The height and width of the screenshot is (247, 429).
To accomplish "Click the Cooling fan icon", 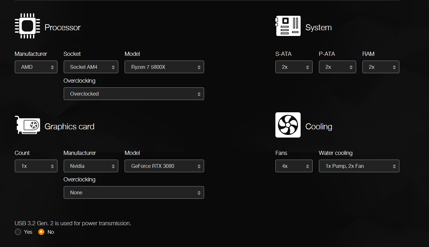I will pyautogui.click(x=288, y=125).
